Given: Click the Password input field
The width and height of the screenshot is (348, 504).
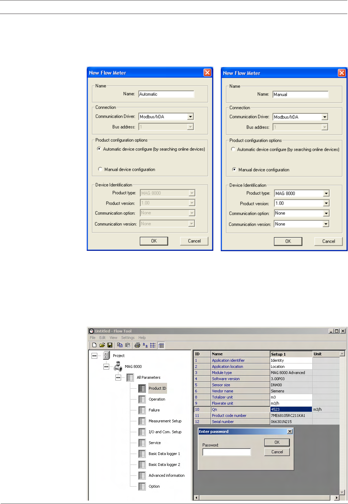Looking at the screenshot, I should tap(227, 452).
